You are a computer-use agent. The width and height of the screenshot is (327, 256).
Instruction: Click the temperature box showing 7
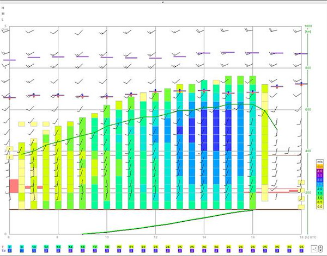(10, 247)
